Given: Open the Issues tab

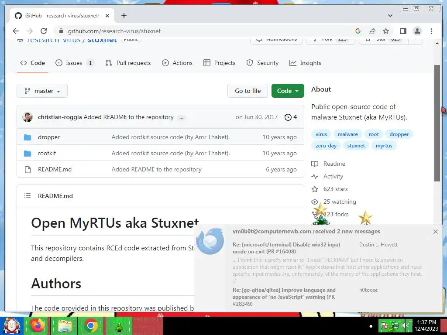Looking at the screenshot, I should [74, 63].
